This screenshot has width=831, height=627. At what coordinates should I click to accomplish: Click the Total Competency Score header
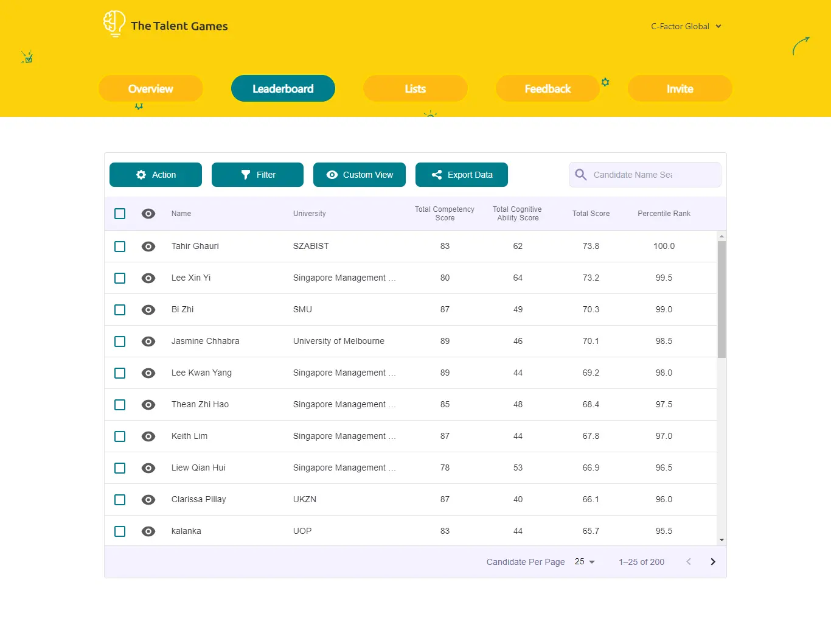click(445, 214)
